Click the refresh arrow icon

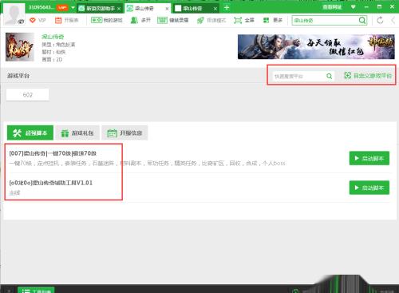[380, 20]
